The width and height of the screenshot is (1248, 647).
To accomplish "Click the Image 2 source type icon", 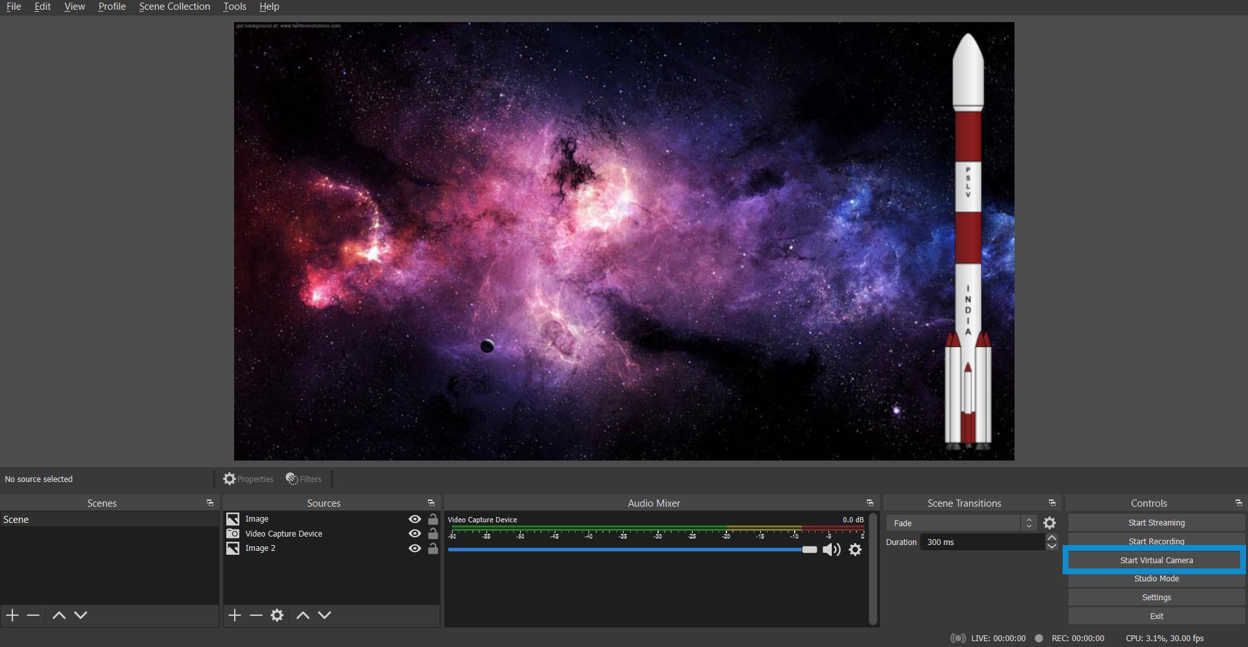I will [233, 548].
